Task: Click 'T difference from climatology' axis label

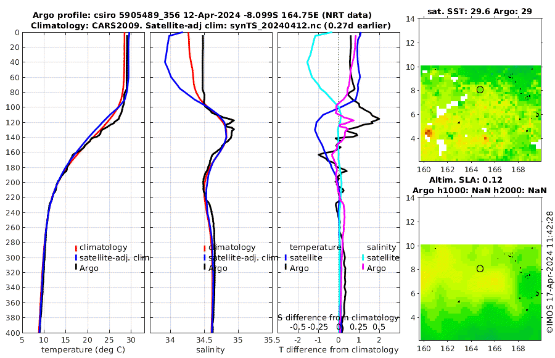Action: [x=339, y=350]
